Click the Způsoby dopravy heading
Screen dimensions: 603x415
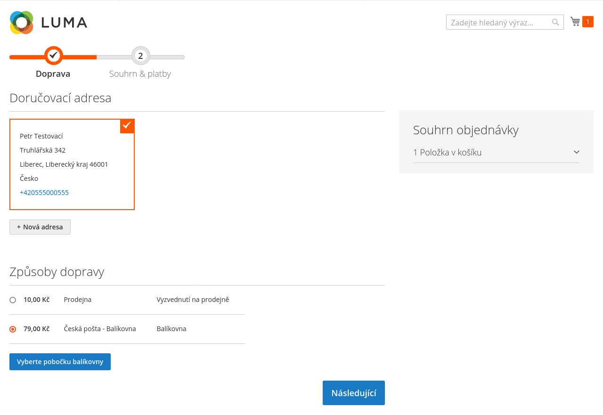(x=57, y=272)
